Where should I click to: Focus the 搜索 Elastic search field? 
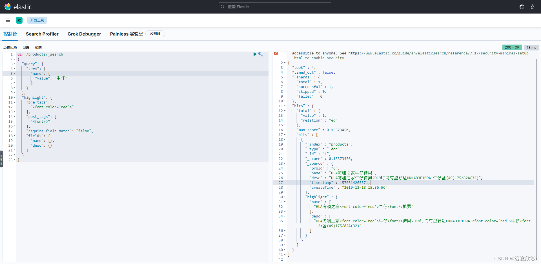coord(275,7)
